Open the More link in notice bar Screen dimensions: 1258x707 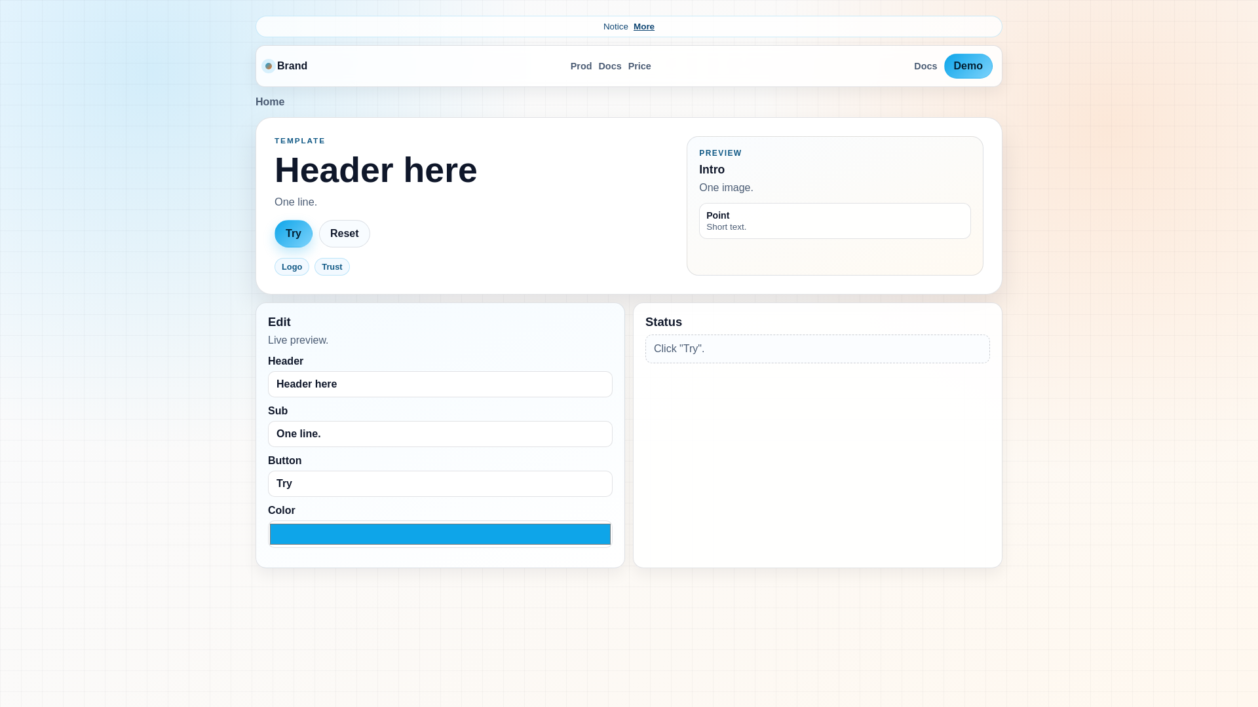(643, 27)
